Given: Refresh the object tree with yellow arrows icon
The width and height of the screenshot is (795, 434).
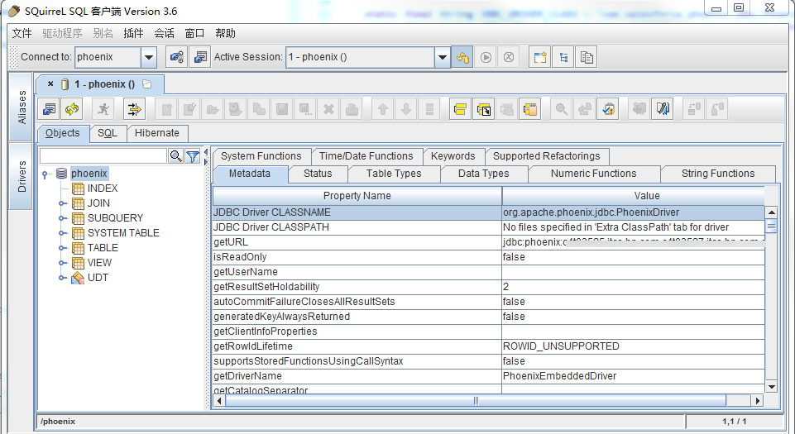Looking at the screenshot, I should (x=72, y=109).
